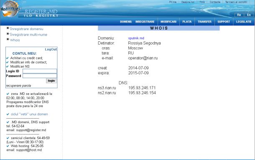The image size is (255, 160).
Task: Open the Prima top link
Action: (x=173, y=2)
